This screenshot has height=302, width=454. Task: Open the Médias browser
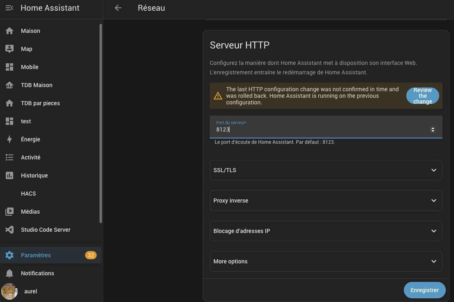51,212
